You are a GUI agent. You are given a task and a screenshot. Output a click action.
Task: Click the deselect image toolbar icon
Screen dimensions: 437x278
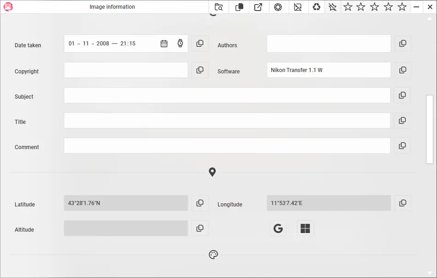[x=298, y=7]
